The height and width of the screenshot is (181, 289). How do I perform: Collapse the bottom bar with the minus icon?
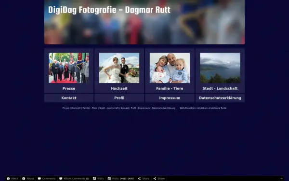pyautogui.click(x=281, y=179)
